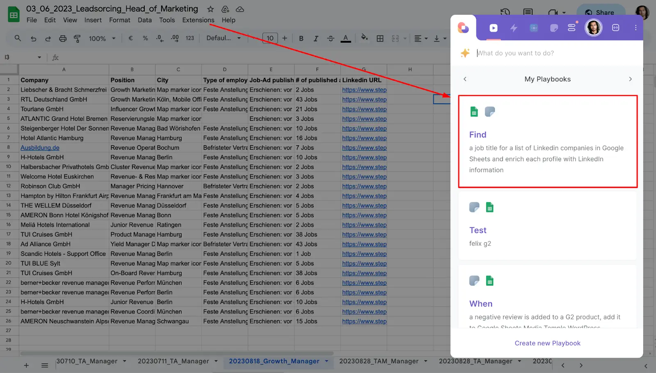Open the File menu
The height and width of the screenshot is (373, 656).
[32, 20]
